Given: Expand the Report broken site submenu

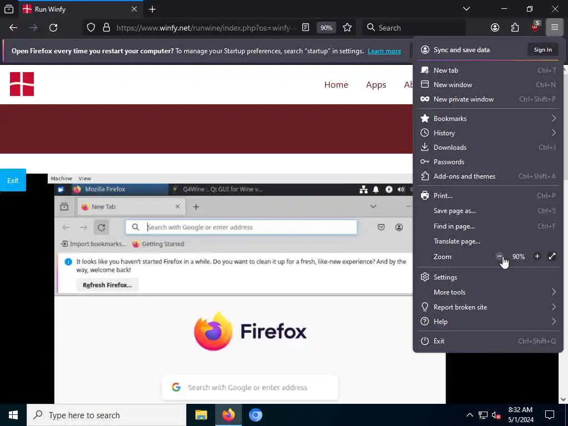Looking at the screenshot, I should [488, 307].
